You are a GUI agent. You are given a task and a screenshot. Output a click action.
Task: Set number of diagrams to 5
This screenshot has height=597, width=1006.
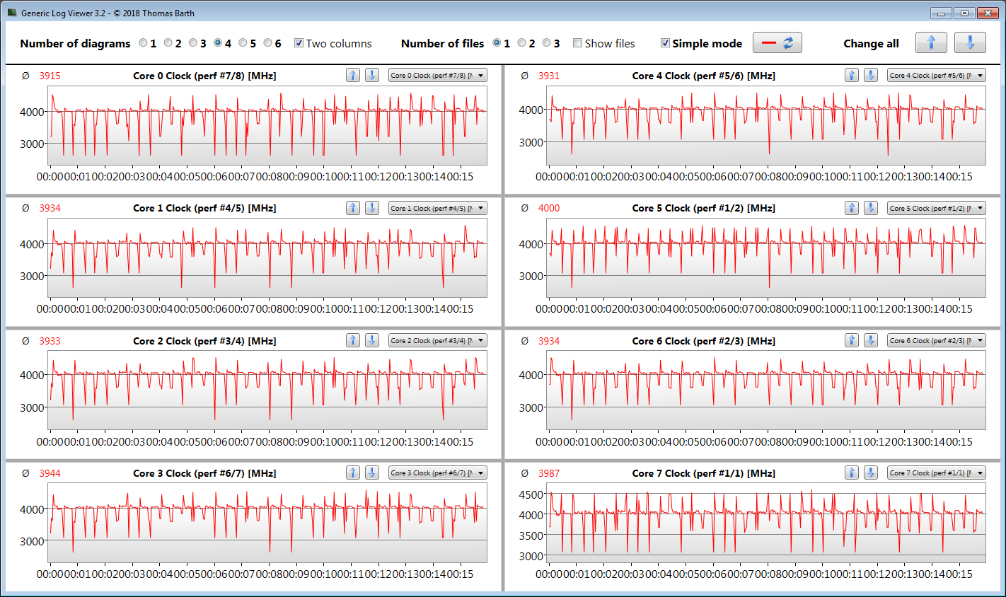pos(243,43)
